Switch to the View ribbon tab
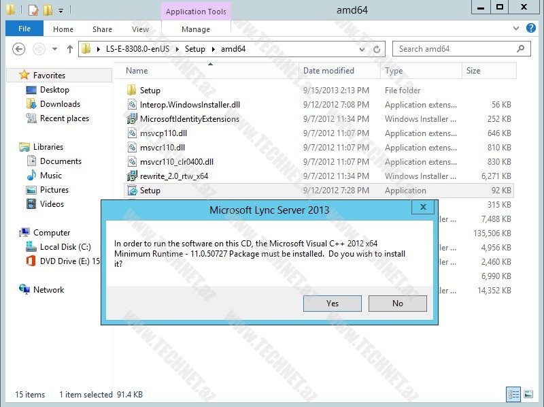544x407 pixels. pyautogui.click(x=140, y=29)
